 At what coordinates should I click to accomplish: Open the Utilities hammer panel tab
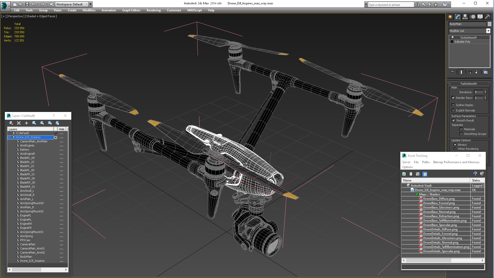(x=487, y=17)
